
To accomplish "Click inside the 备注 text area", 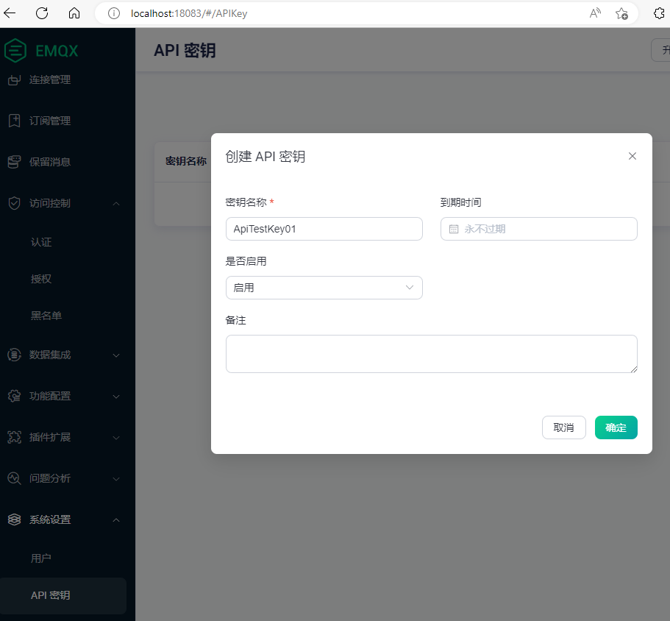I will (431, 354).
